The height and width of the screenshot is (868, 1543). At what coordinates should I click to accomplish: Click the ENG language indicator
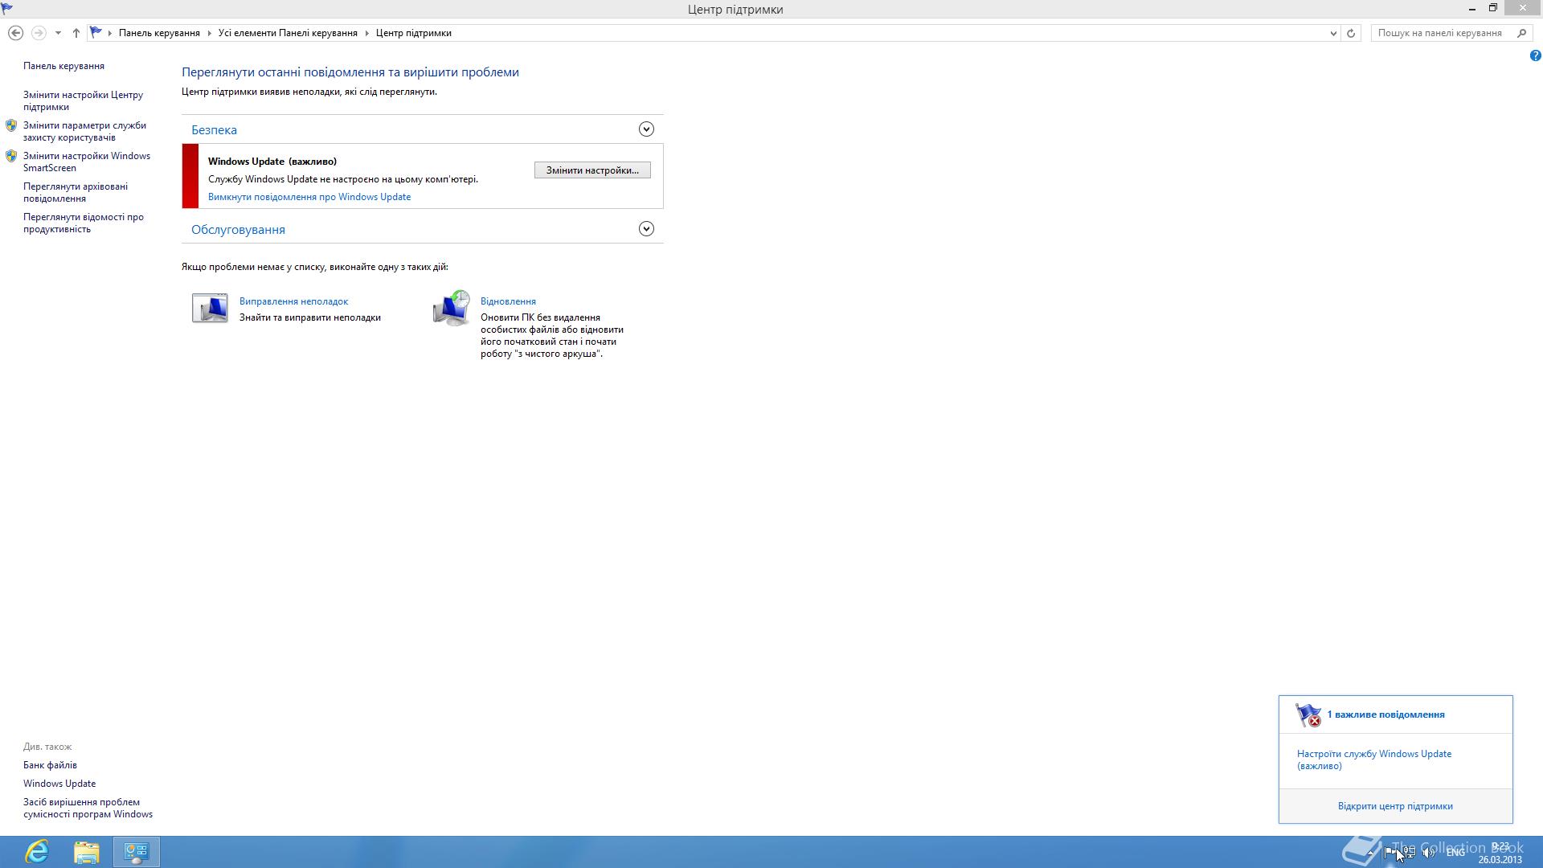click(x=1455, y=852)
